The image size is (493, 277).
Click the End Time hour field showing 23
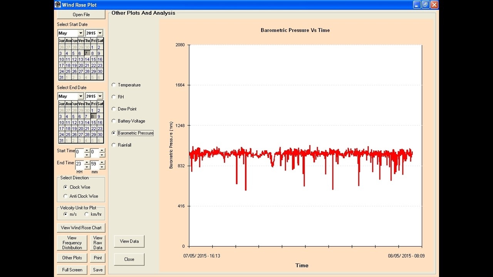[79, 165]
